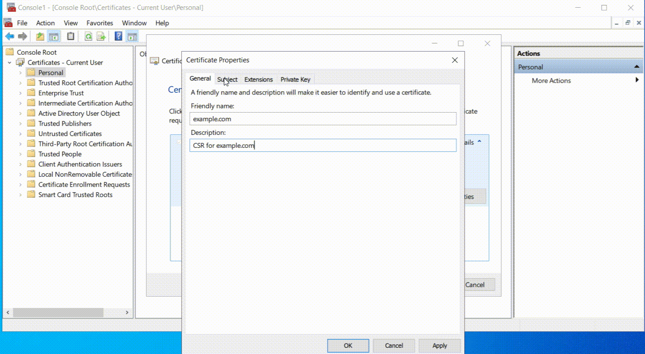The image size is (645, 354).
Task: Select the Certificate Enrollment Requests folder
Action: 84,184
